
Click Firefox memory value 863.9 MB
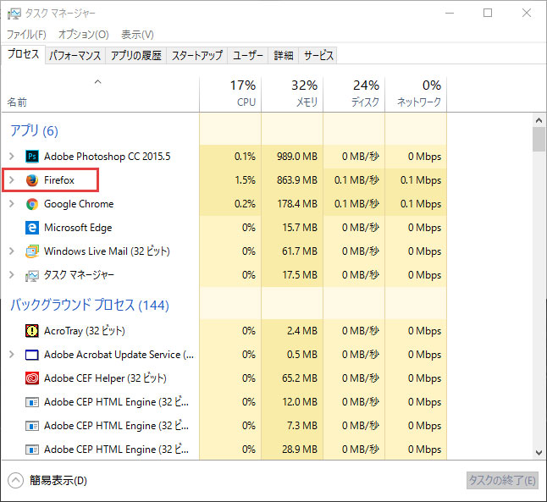coord(297,180)
